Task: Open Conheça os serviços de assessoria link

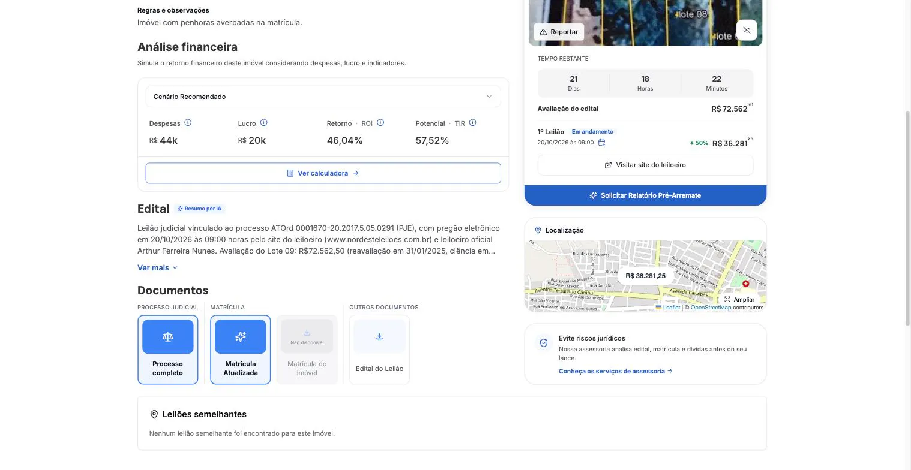Action: (616, 371)
